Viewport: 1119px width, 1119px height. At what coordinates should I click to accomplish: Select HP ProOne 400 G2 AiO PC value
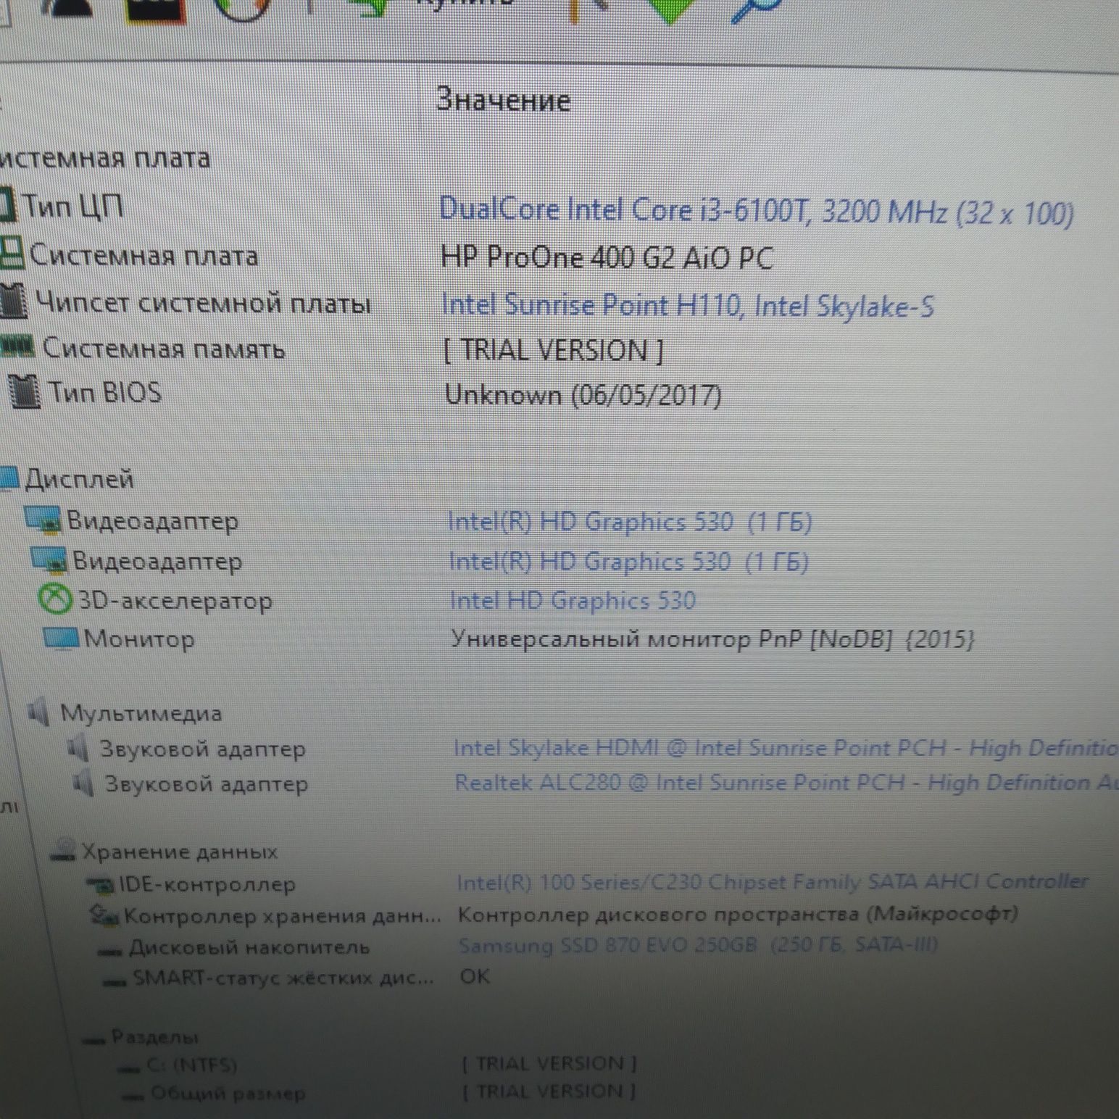[607, 258]
